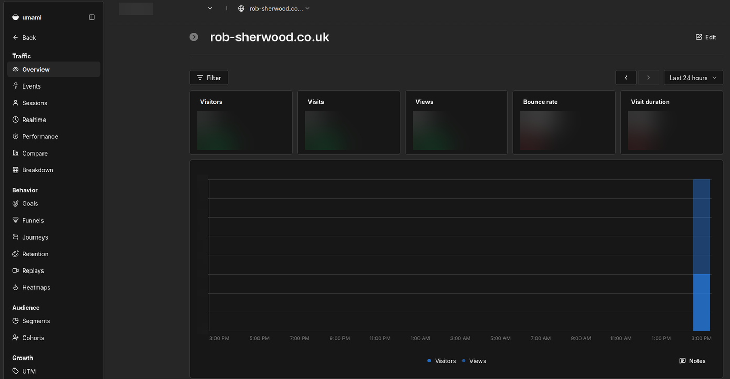Screen dimensions: 730x379
Task: Open Heatmaps flame icon
Action: 16,287
